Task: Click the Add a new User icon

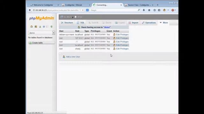Action: point(64,57)
